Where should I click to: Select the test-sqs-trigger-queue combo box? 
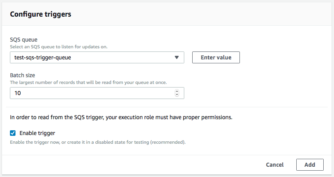coord(97,57)
